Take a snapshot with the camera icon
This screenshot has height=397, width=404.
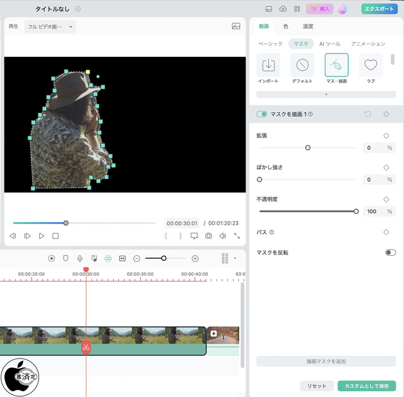[208, 236]
